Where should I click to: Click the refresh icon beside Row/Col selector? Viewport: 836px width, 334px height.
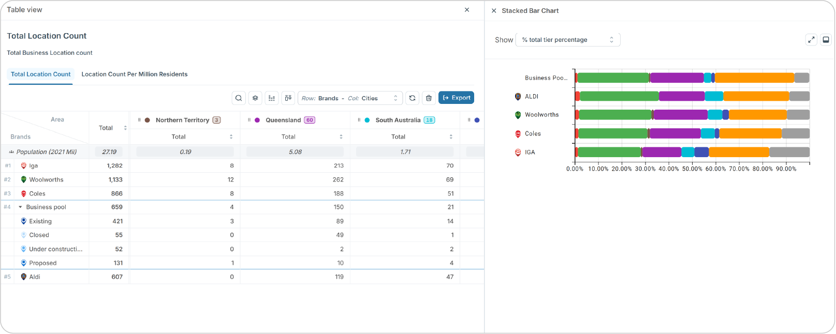click(412, 98)
